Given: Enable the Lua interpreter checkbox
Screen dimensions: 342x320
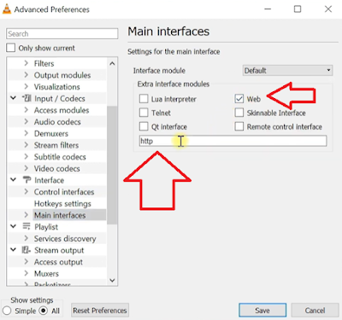Looking at the screenshot, I should pyautogui.click(x=144, y=99).
